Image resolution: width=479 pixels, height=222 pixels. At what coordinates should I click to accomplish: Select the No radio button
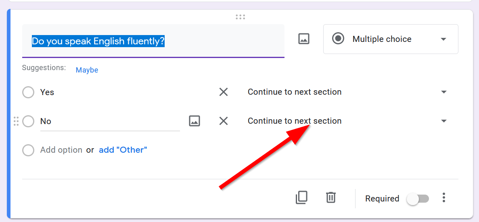pyautogui.click(x=28, y=121)
